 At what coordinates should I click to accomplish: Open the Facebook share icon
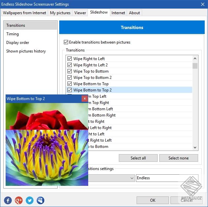tap(8, 200)
